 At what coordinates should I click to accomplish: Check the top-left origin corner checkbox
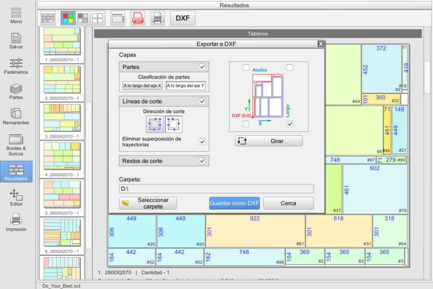click(246, 67)
